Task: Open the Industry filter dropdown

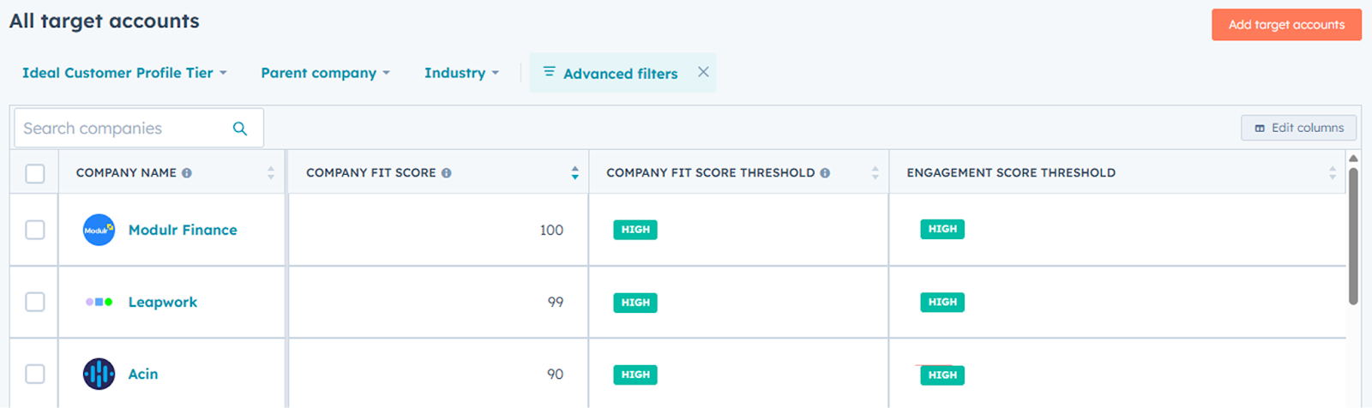Action: [461, 73]
